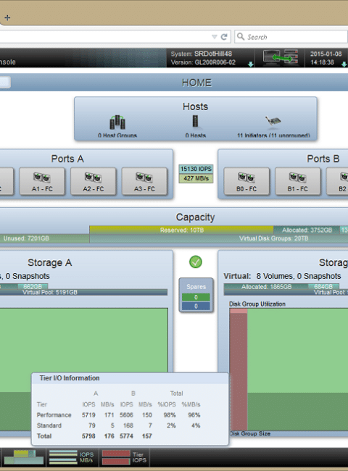
Task: Click Storage A Virtual Pool 5191GB bar
Action: 83,292
